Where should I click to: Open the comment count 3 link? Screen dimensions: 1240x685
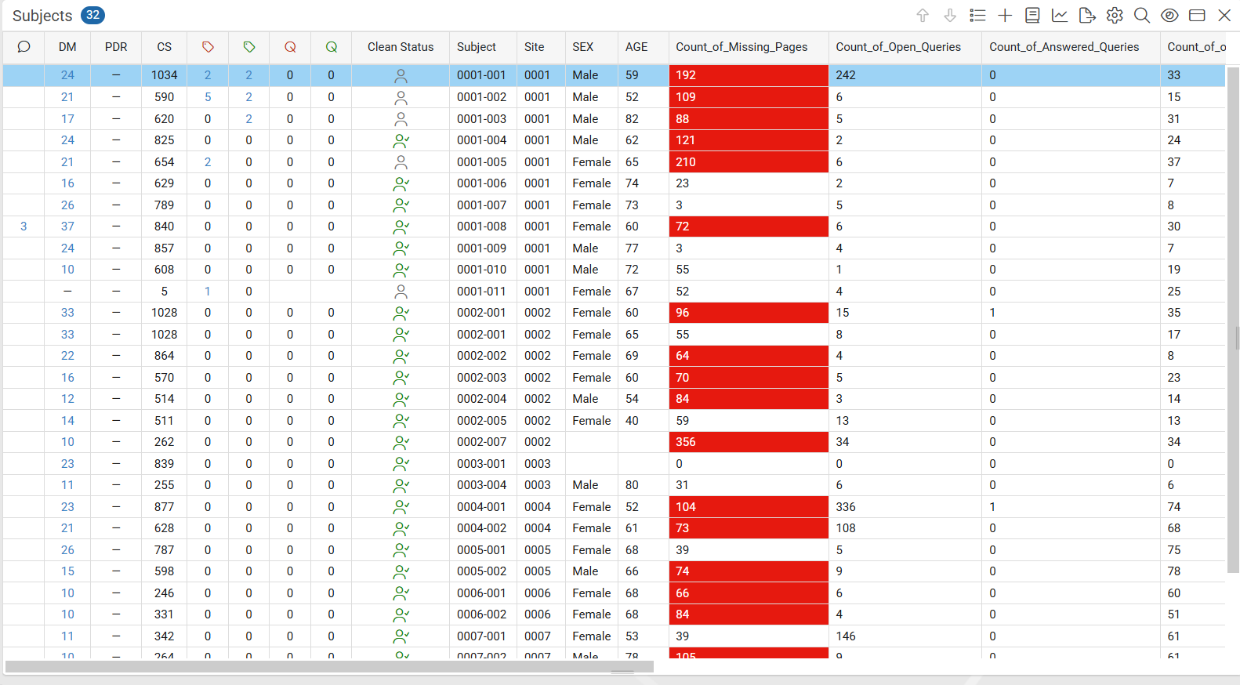tap(24, 227)
